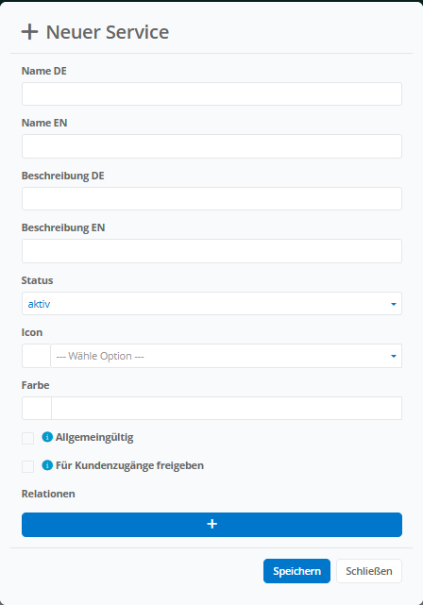
Task: Click the icon preview box under Icon
Action: pos(36,356)
